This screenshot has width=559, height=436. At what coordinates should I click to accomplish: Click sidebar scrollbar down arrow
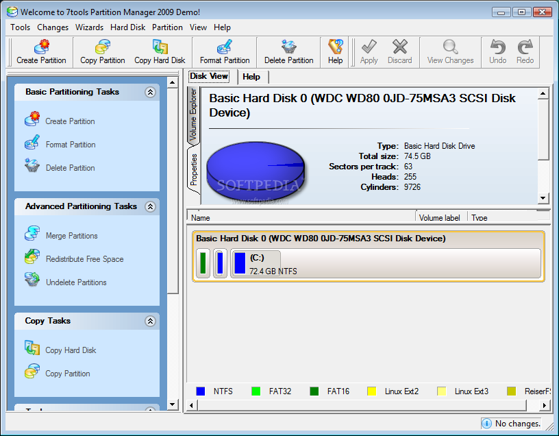pos(172,404)
